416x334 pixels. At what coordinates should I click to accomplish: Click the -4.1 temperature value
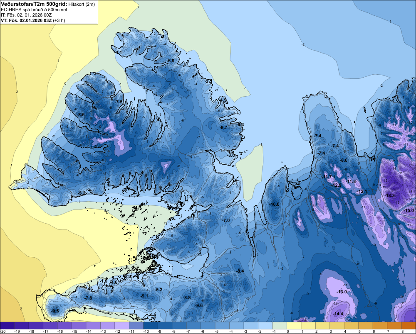tap(118, 53)
